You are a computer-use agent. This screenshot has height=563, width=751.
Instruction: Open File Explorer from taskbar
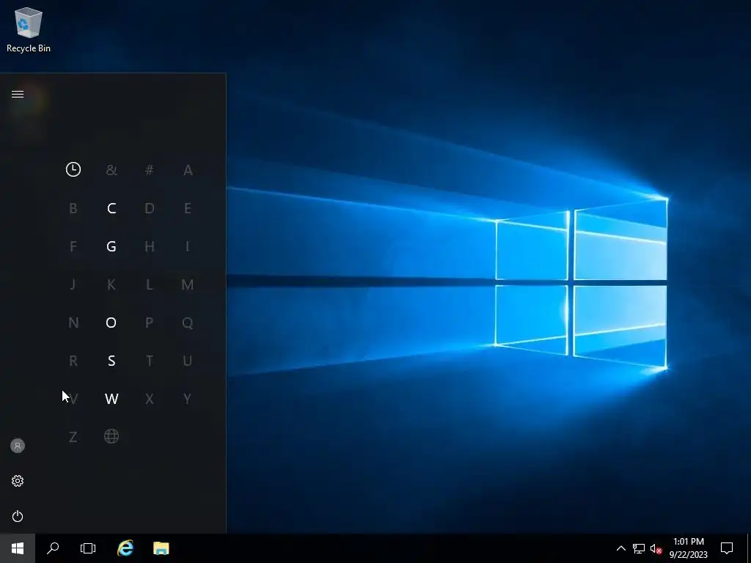tap(161, 548)
